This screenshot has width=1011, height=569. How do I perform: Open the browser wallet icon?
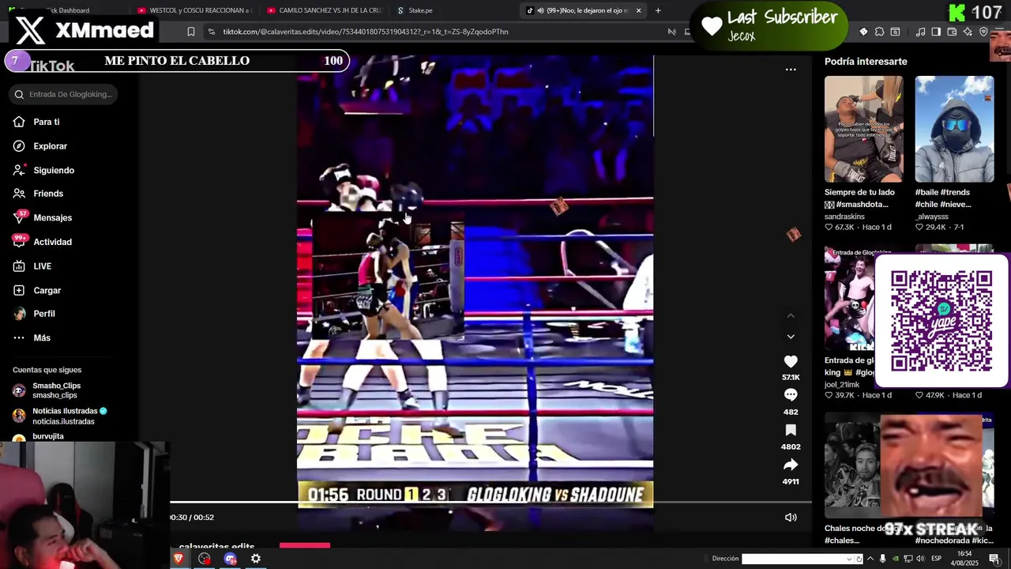(952, 32)
